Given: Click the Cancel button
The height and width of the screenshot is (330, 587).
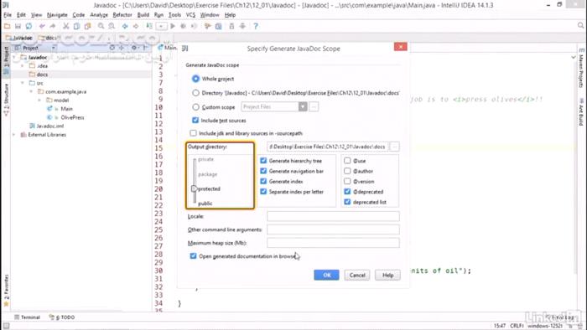Looking at the screenshot, I should coord(357,275).
